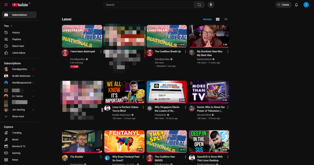
Task: Click the Create button
Action: tap(283, 5)
